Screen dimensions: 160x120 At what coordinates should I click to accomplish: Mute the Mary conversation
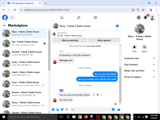134,47
